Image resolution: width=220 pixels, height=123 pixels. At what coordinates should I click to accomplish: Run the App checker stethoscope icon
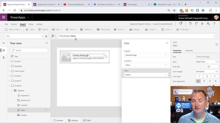coord(180,24)
